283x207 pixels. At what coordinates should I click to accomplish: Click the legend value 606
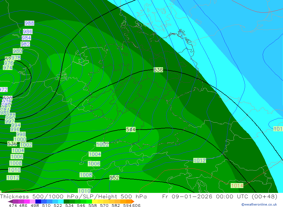tap(136, 205)
